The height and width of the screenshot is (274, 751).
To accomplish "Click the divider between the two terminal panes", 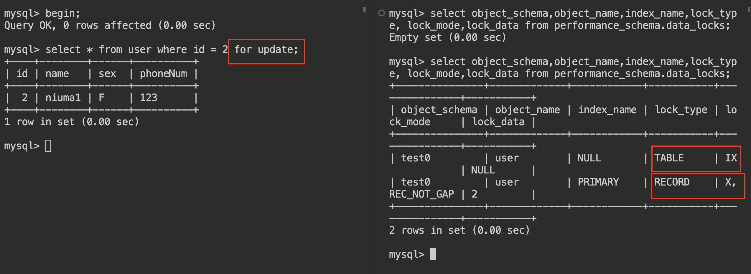I will click(x=372, y=137).
